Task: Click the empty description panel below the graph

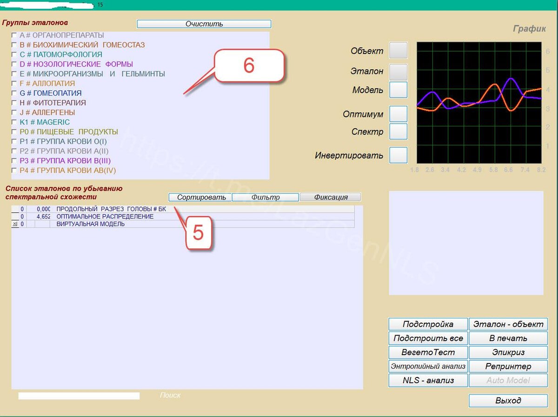Action: point(466,243)
